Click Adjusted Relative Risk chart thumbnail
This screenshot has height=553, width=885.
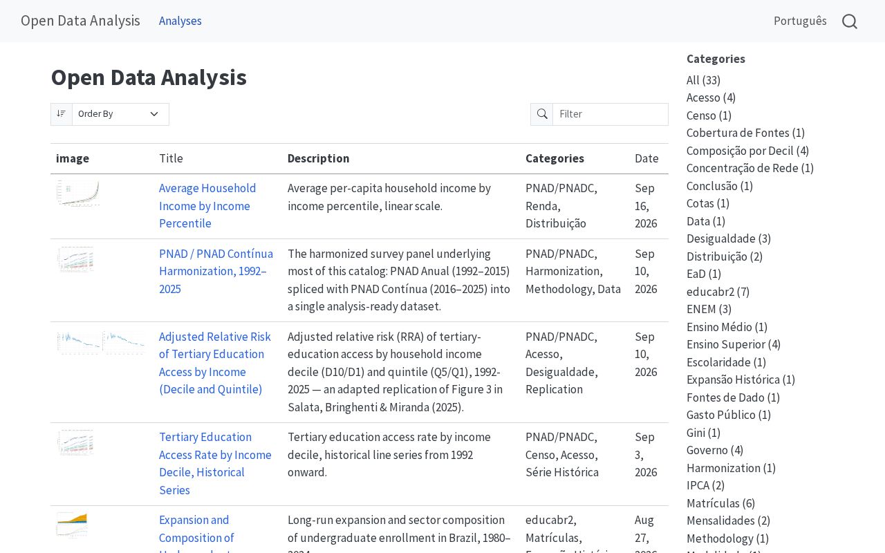click(101, 342)
